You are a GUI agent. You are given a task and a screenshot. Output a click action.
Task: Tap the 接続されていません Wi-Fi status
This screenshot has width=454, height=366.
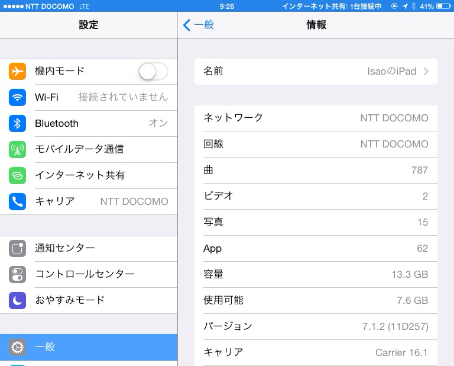[x=123, y=97]
